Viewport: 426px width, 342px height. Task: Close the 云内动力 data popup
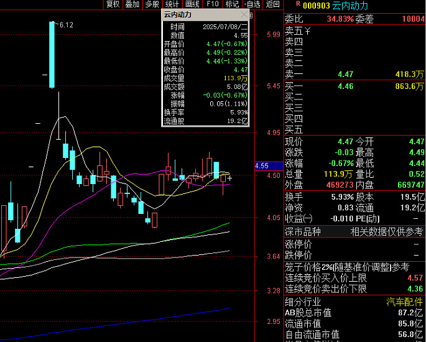pyautogui.click(x=244, y=14)
